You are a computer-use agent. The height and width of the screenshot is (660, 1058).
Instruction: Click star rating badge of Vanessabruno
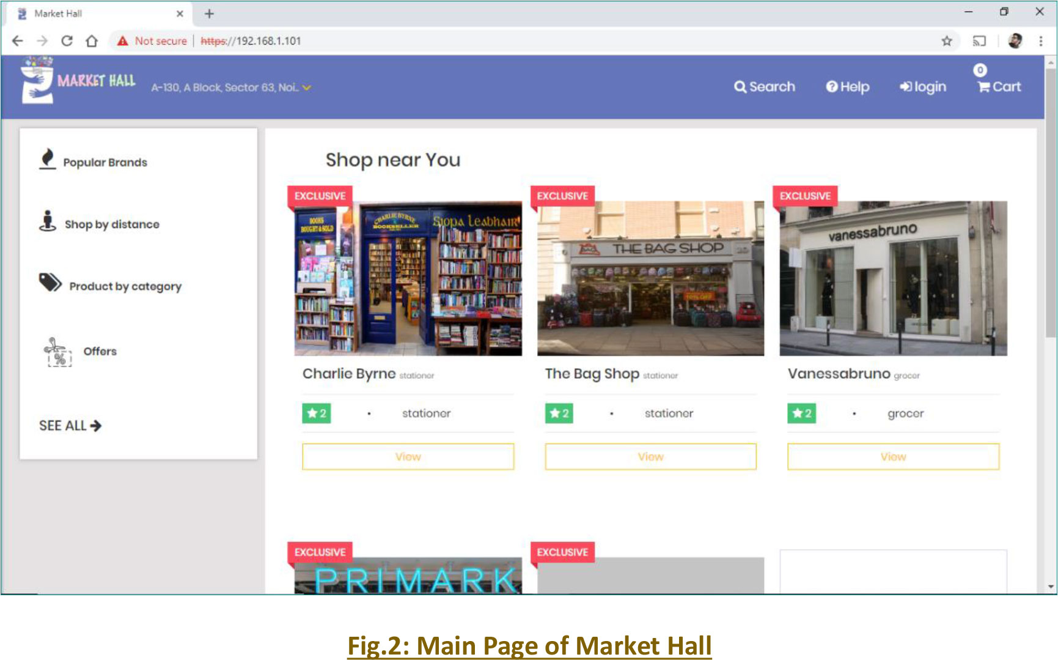point(801,413)
